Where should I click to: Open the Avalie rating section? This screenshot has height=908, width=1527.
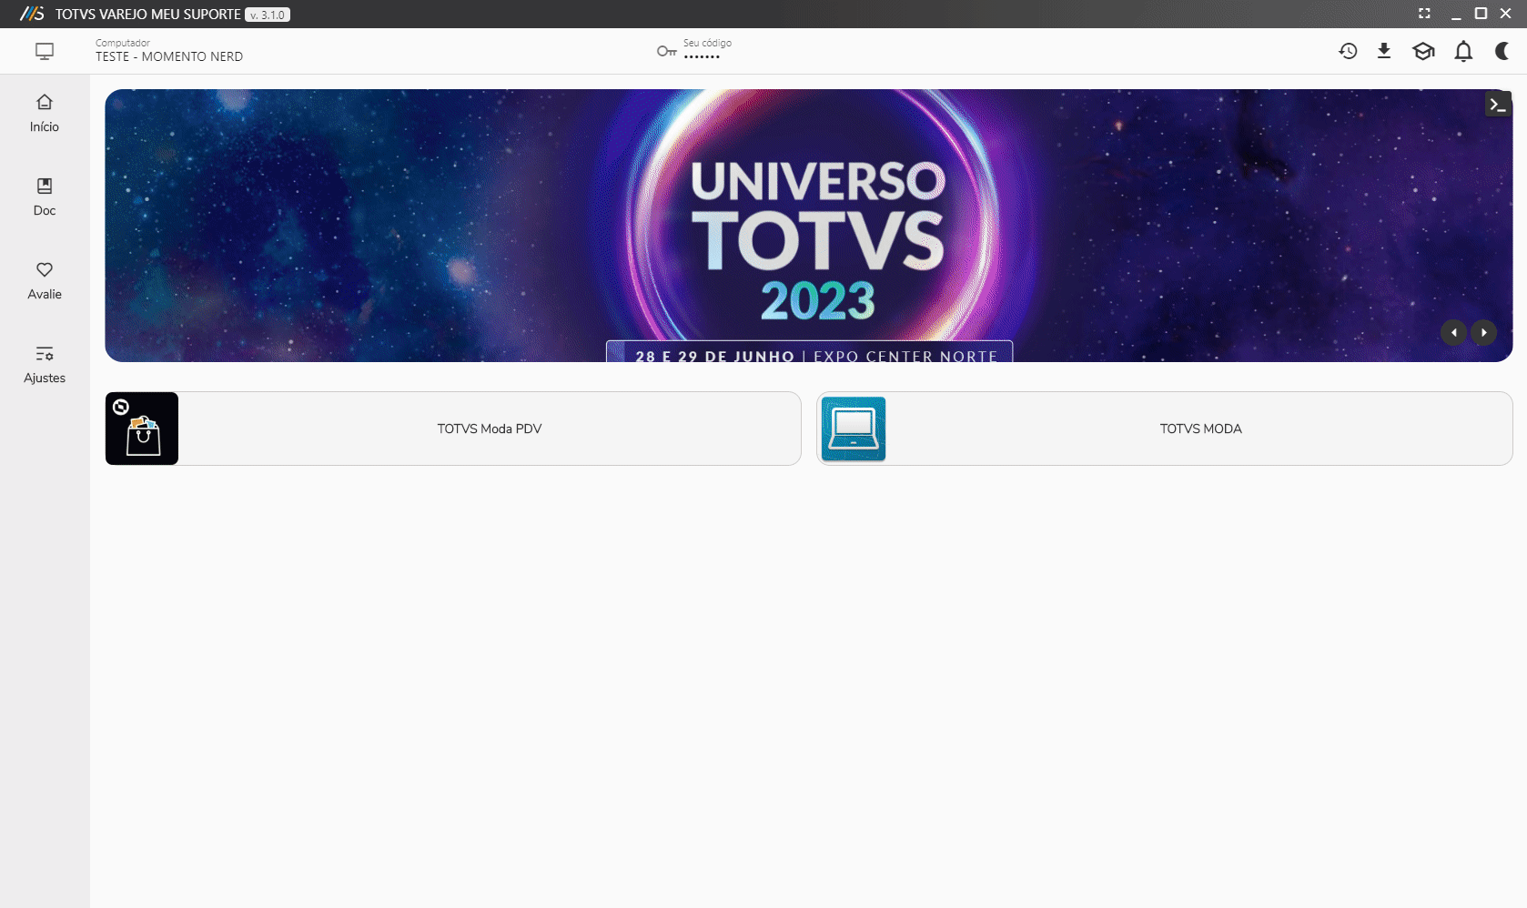coord(45,281)
